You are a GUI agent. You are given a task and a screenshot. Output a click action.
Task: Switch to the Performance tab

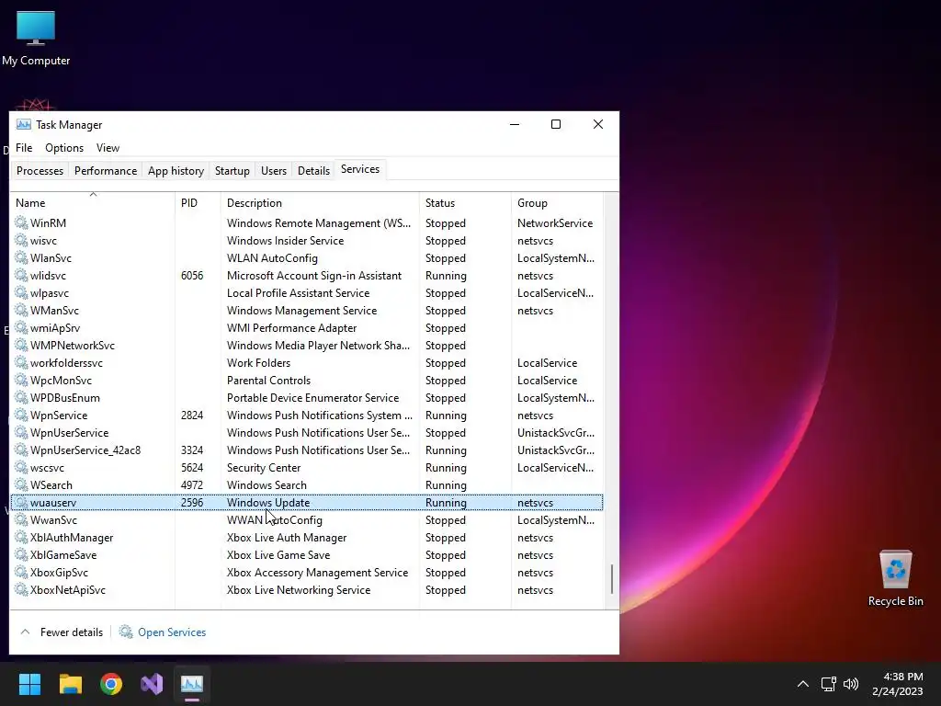point(106,170)
